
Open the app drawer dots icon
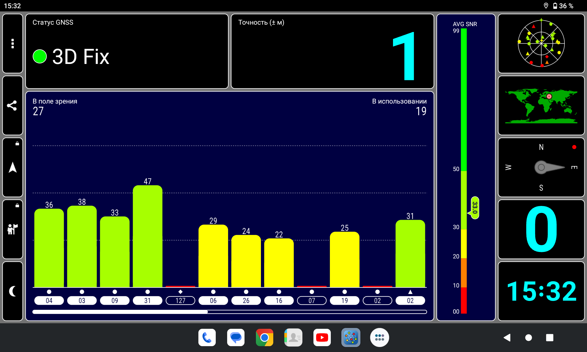pos(379,338)
